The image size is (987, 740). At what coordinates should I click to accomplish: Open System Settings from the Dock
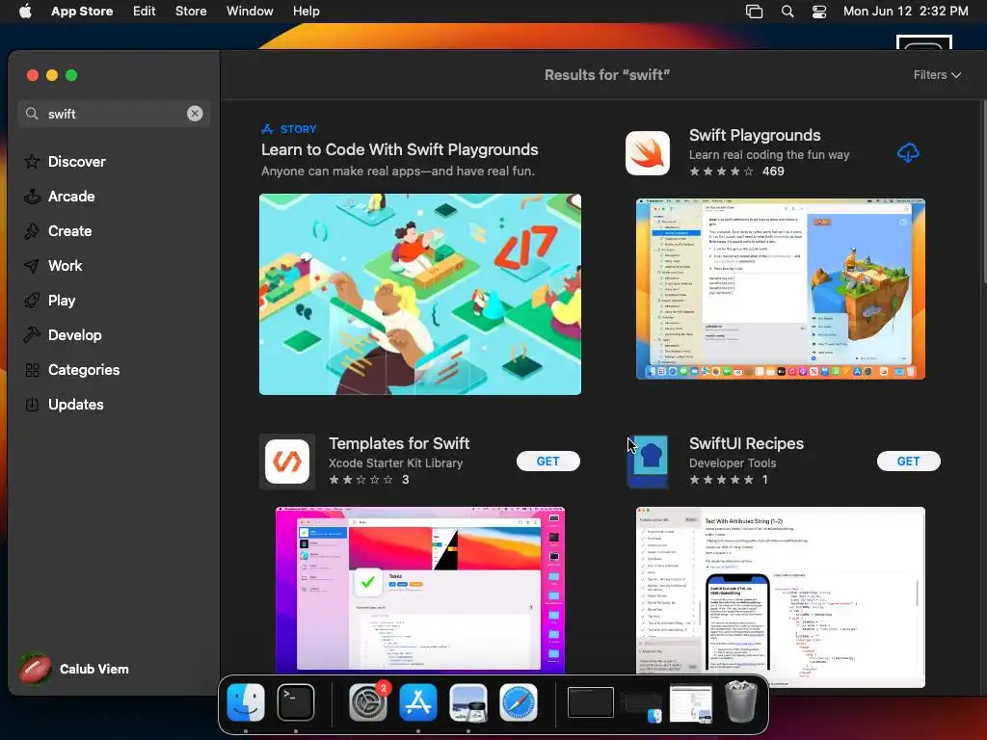coord(368,702)
